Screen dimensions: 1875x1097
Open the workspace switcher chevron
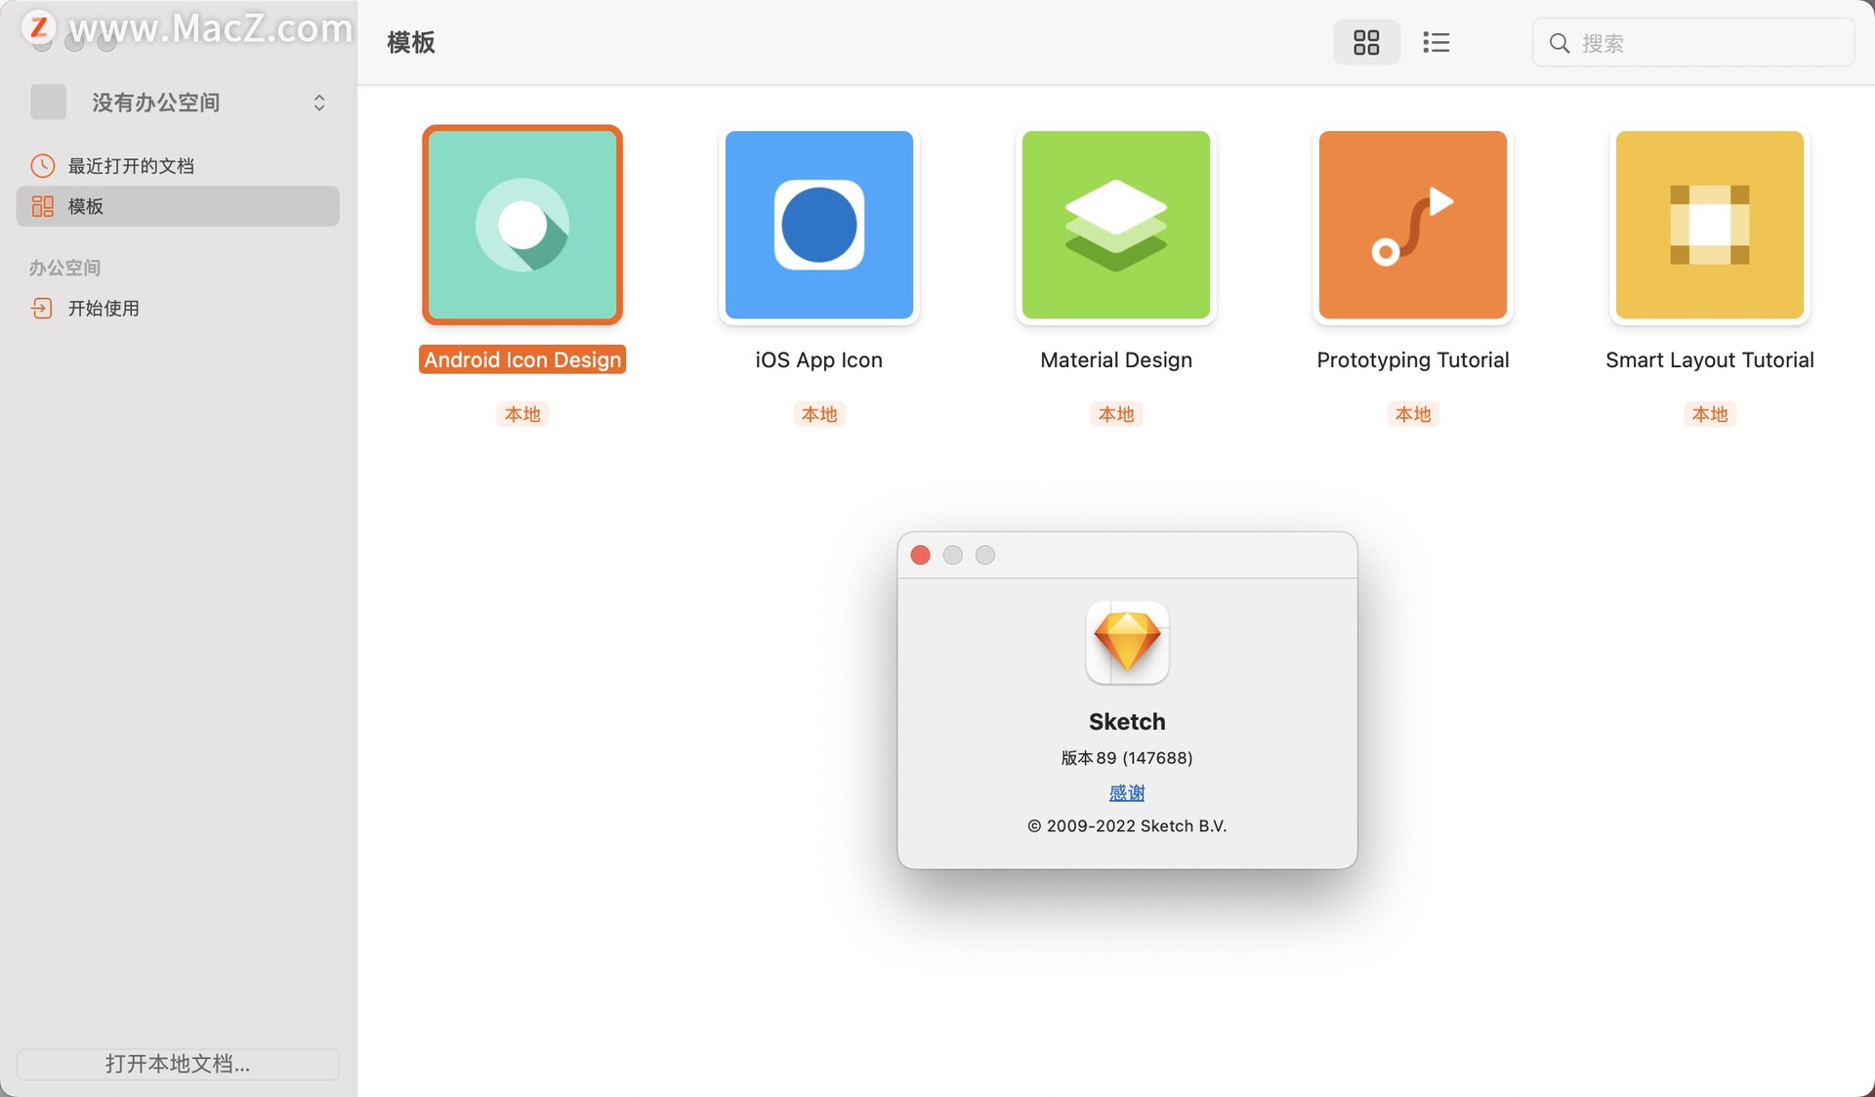click(x=319, y=103)
